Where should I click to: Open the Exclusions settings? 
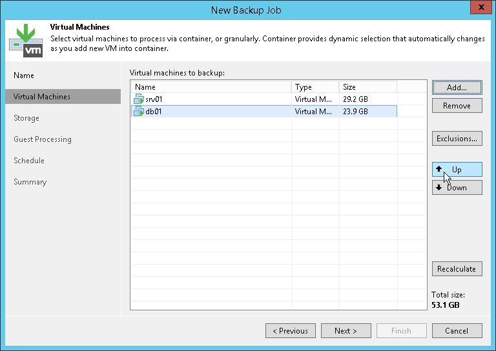coord(457,138)
